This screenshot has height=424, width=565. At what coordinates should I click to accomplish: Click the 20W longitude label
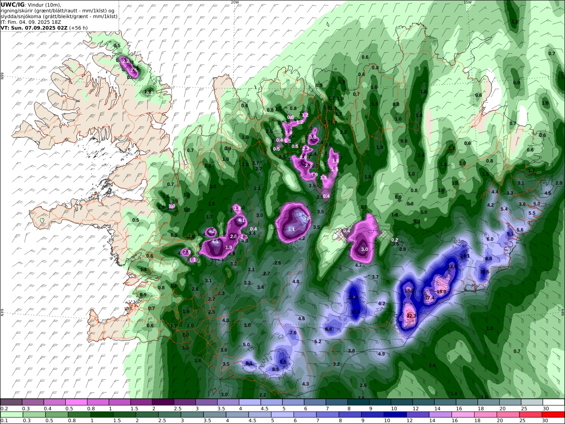click(235, 2)
